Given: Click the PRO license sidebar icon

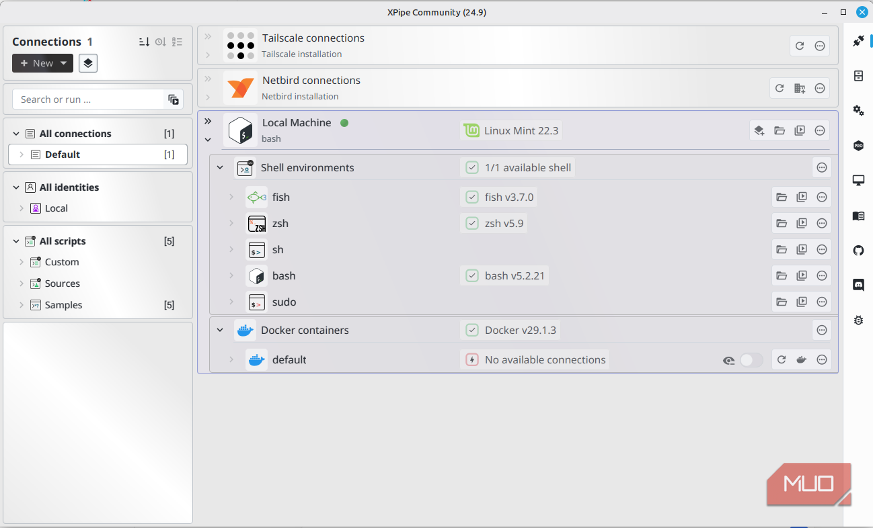Looking at the screenshot, I should pos(858,145).
